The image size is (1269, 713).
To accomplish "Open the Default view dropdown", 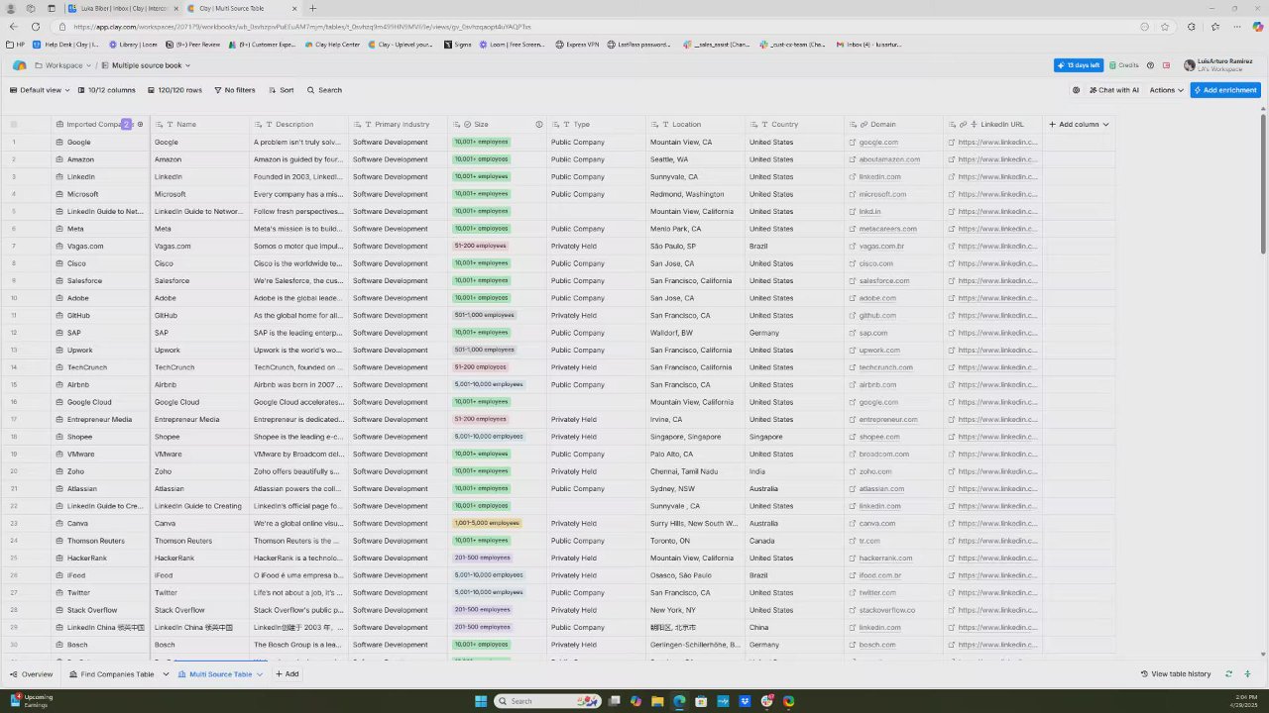I will tap(40, 90).
